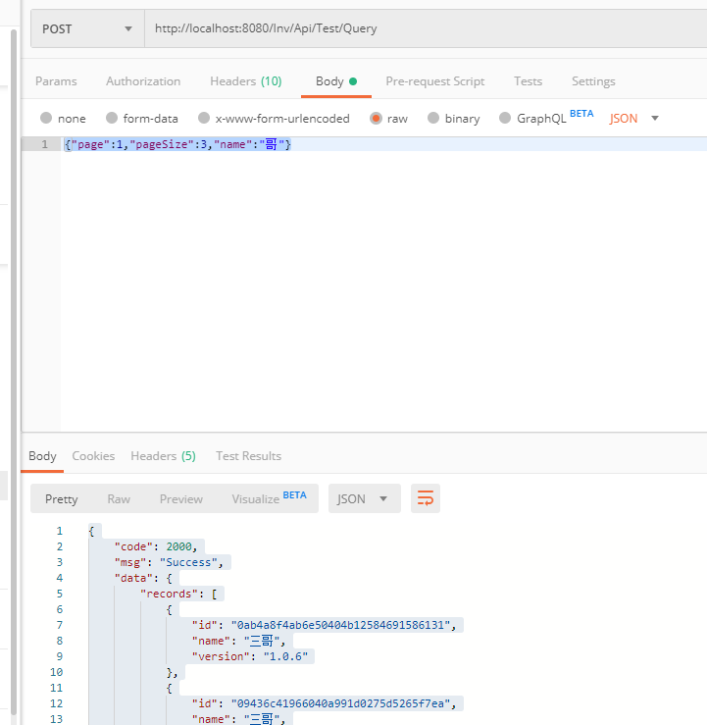The height and width of the screenshot is (725, 707).
Task: Open the response JSON format dropdown
Action: pyautogui.click(x=364, y=498)
